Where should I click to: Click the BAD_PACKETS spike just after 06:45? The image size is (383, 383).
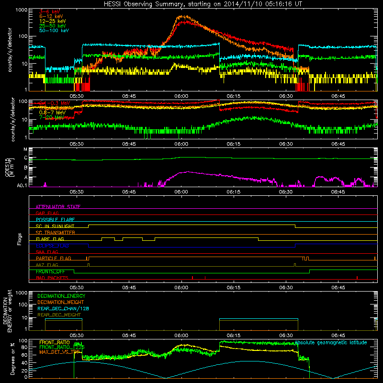point(357,278)
